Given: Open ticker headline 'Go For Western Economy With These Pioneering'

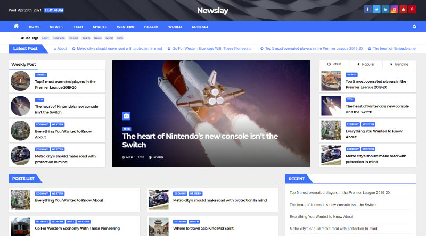Looking at the screenshot, I should pyautogui.click(x=209, y=49).
